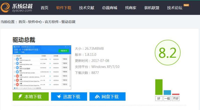200x110 pixels.
Task: Click the green one-click install button in preview
Action: (64, 51)
